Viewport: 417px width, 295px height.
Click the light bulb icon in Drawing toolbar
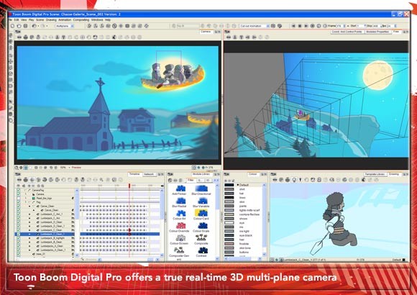[x=293, y=180]
